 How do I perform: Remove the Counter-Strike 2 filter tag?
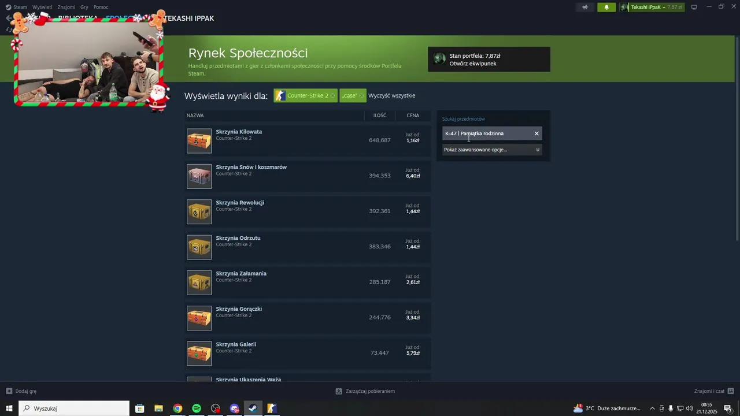pyautogui.click(x=332, y=96)
